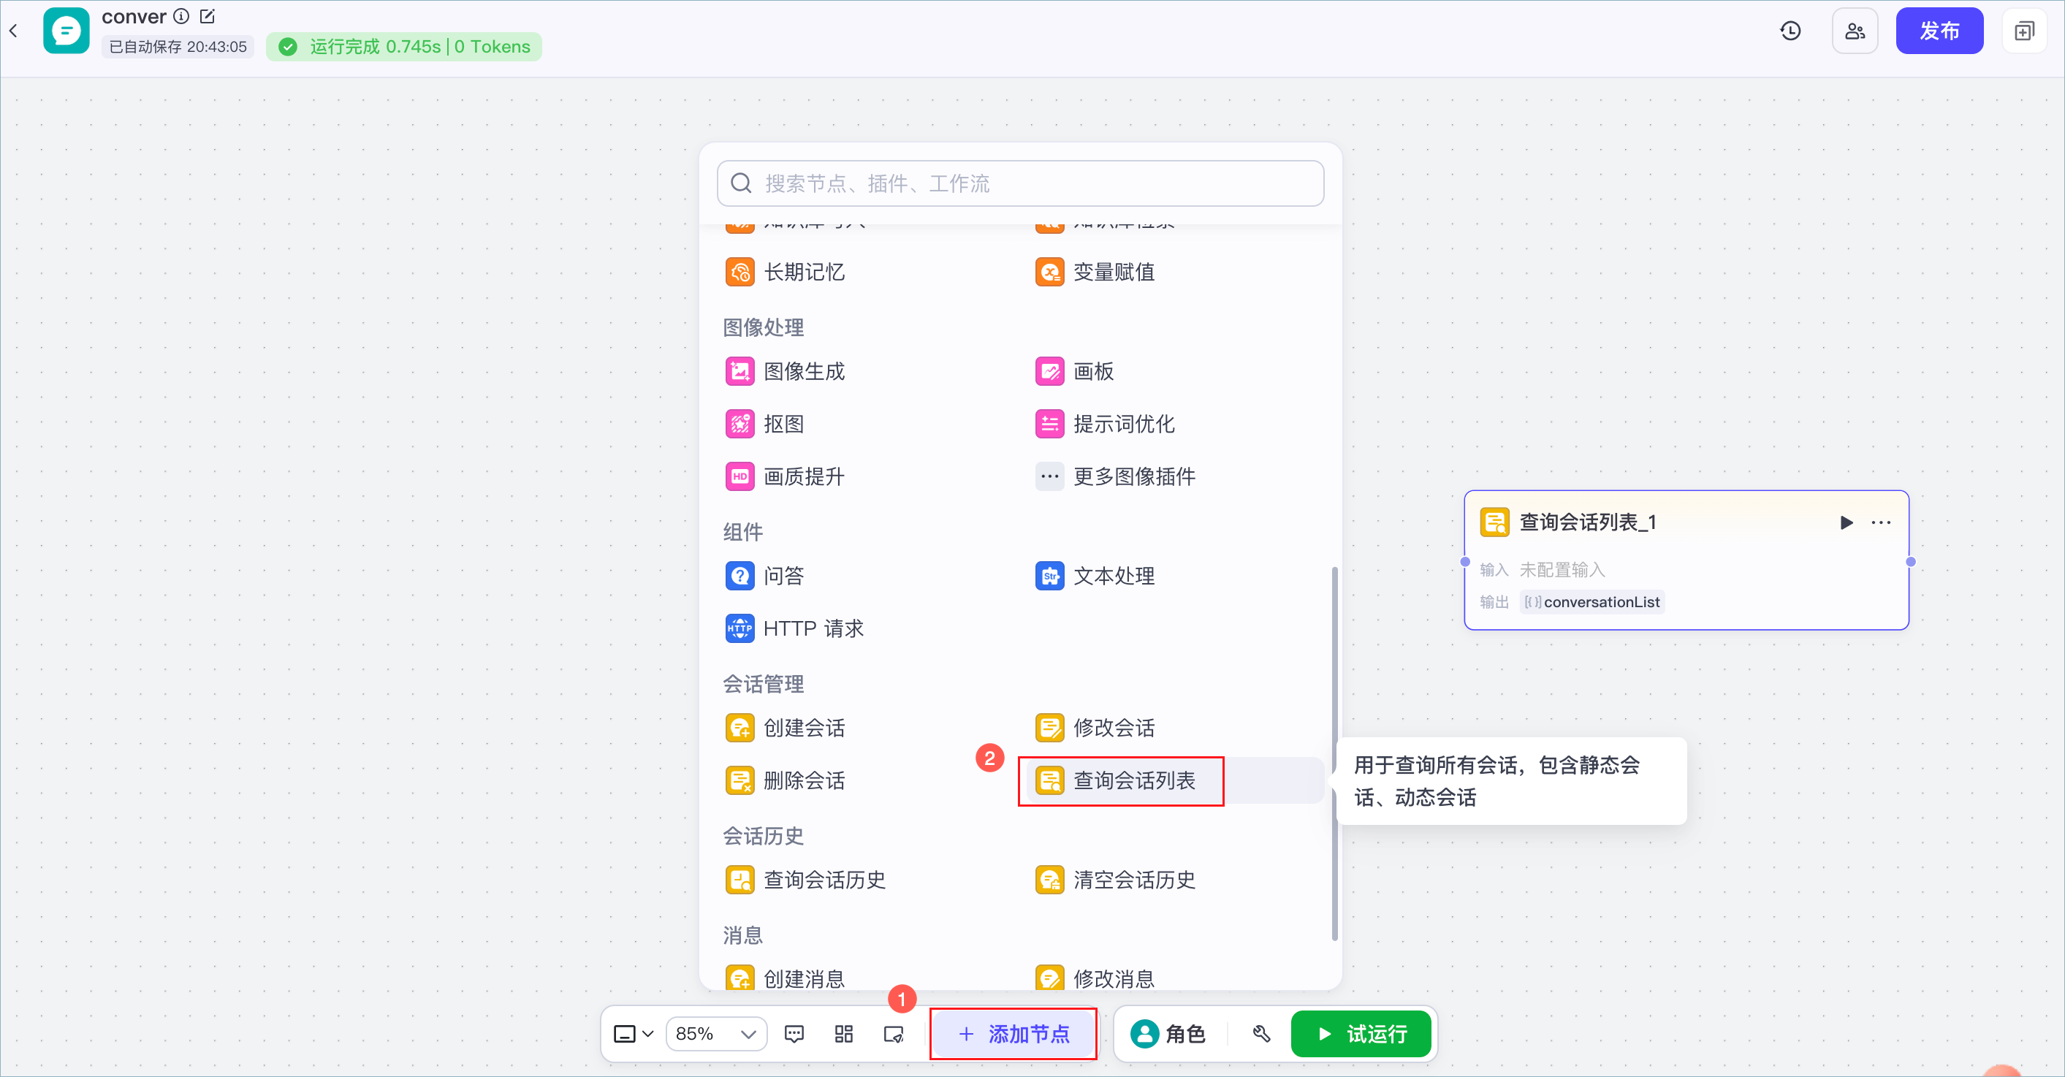Click the 运行完成 status badge

click(x=404, y=47)
